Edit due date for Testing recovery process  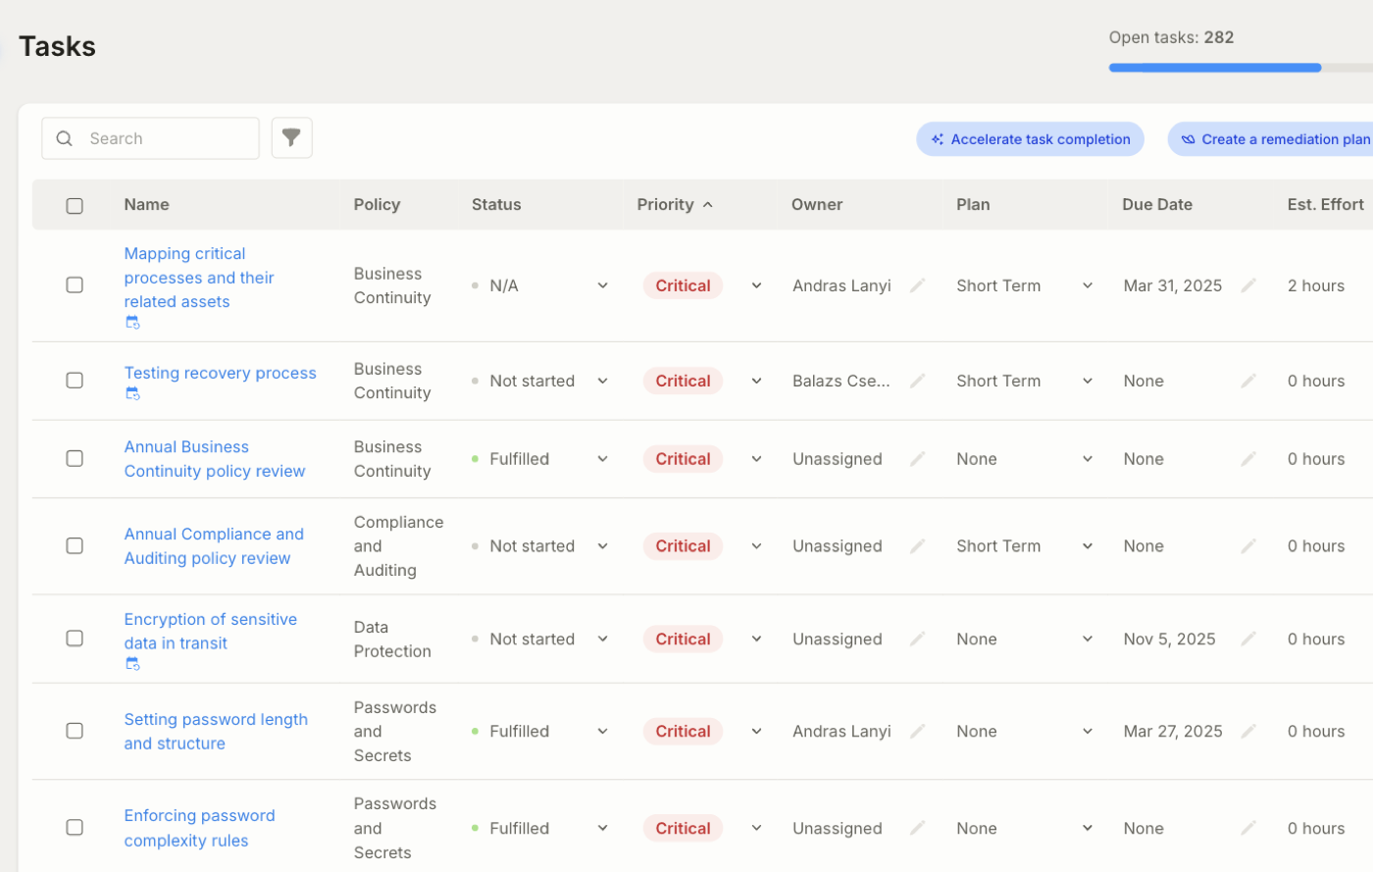coord(1248,381)
